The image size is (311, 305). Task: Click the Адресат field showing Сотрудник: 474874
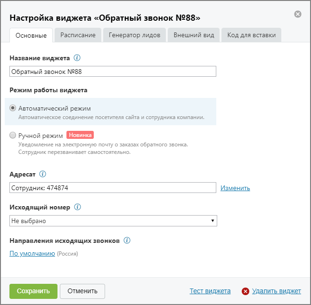point(113,187)
